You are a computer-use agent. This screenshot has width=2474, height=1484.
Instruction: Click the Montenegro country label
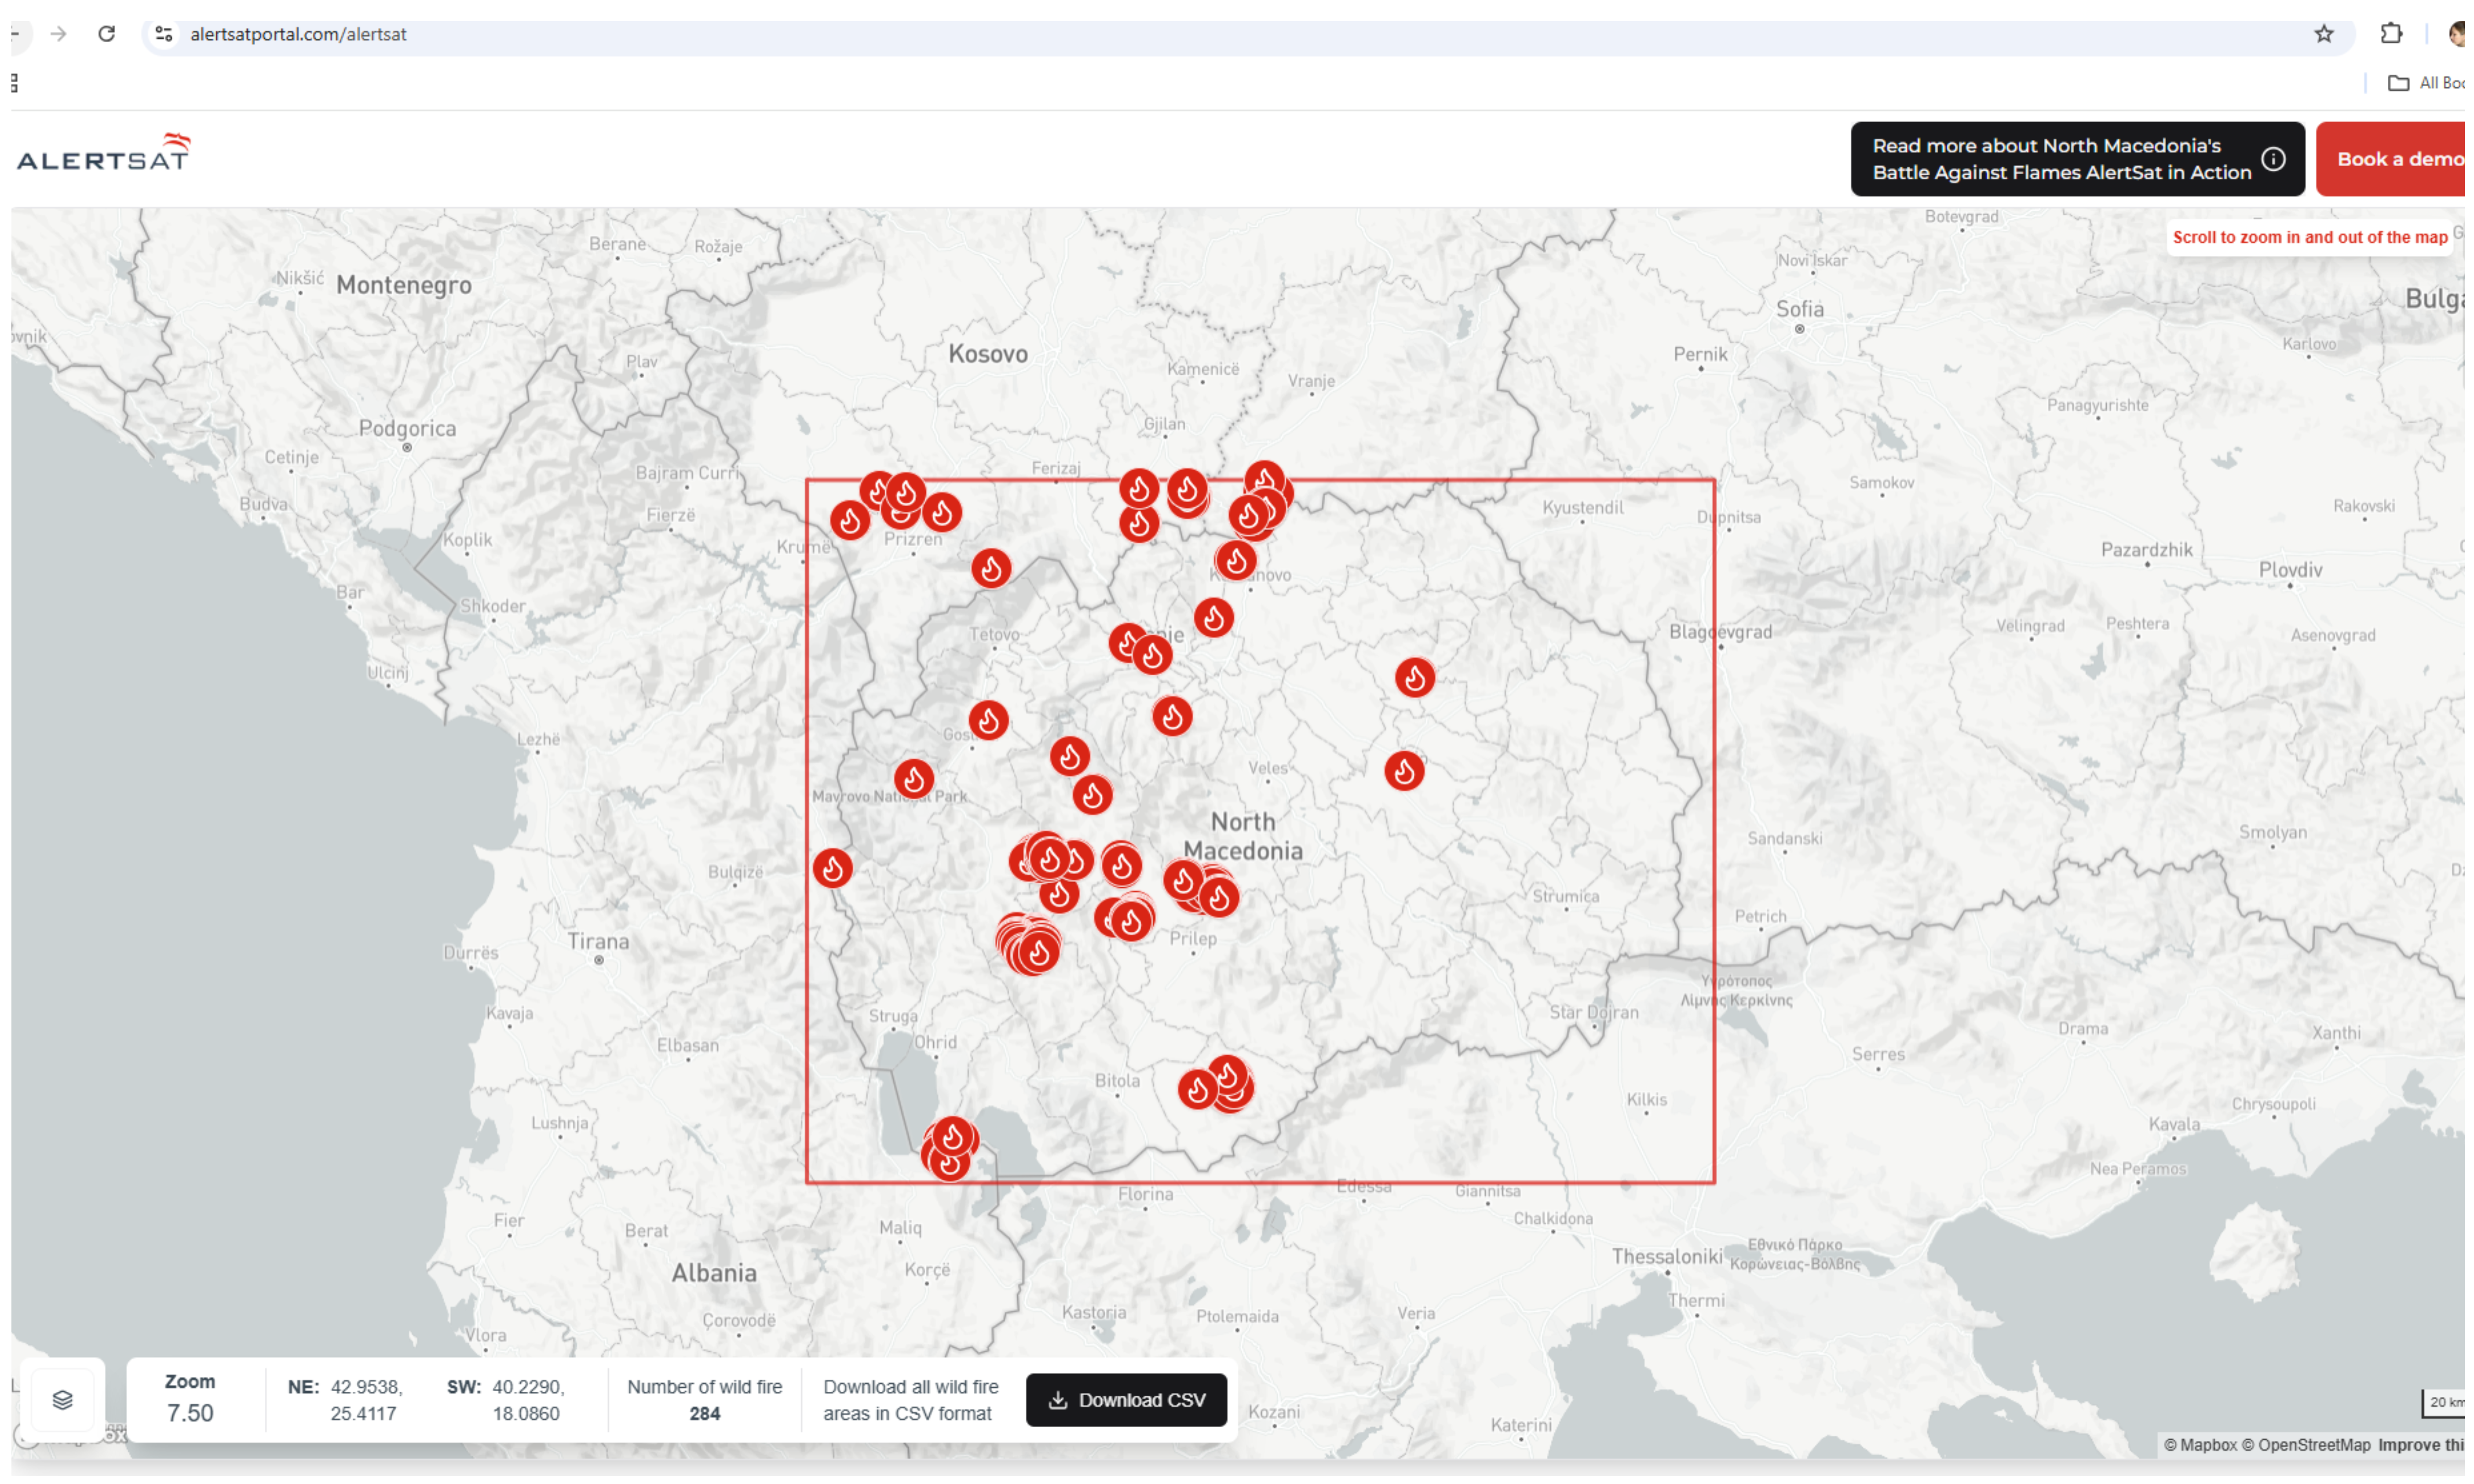tap(404, 285)
